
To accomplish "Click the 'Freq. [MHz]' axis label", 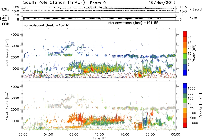I will click(5, 17).
